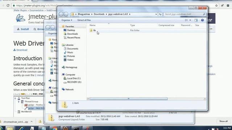Screen dimensions: 232x130
Task: Click the Favorites star icon in sidebar
Action: [63, 26]
